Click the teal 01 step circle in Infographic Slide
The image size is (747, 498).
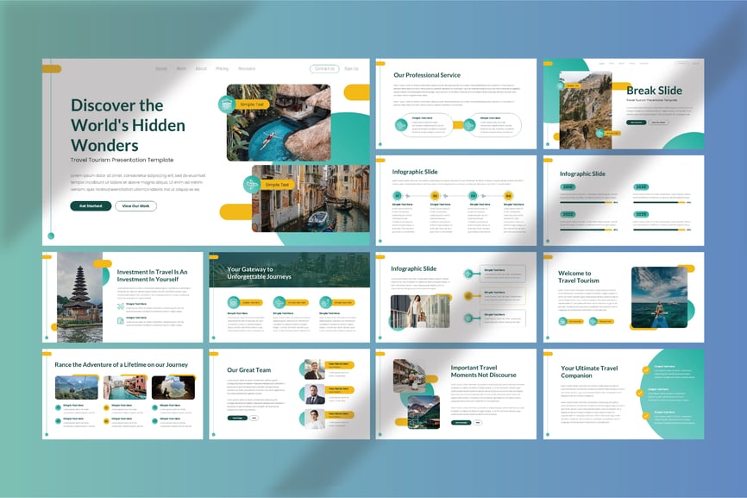398,196
